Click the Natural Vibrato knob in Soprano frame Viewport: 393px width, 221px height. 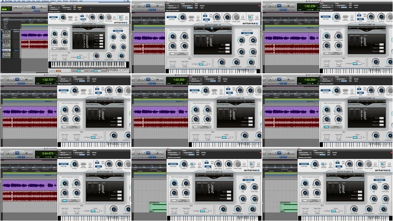click(54, 42)
